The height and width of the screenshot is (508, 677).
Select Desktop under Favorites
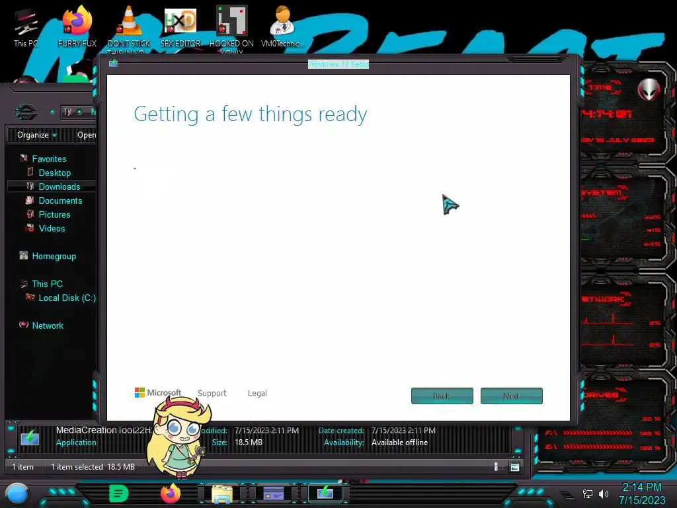(x=54, y=173)
